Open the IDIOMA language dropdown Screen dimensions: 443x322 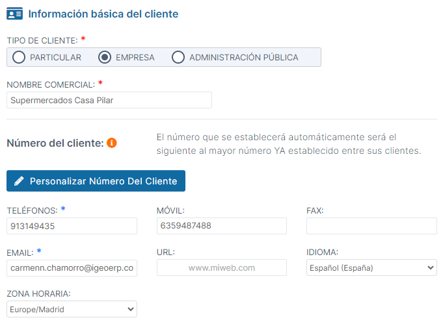tap(371, 267)
